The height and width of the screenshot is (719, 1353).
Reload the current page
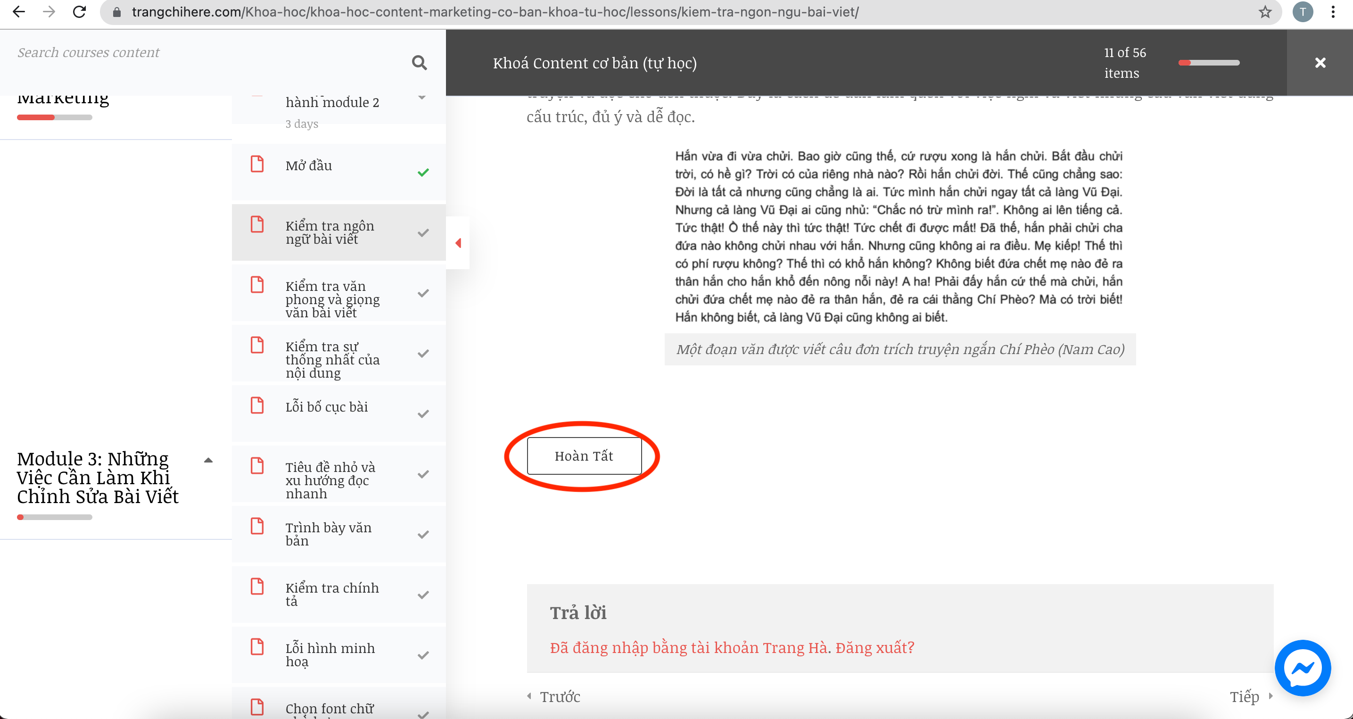tap(79, 12)
